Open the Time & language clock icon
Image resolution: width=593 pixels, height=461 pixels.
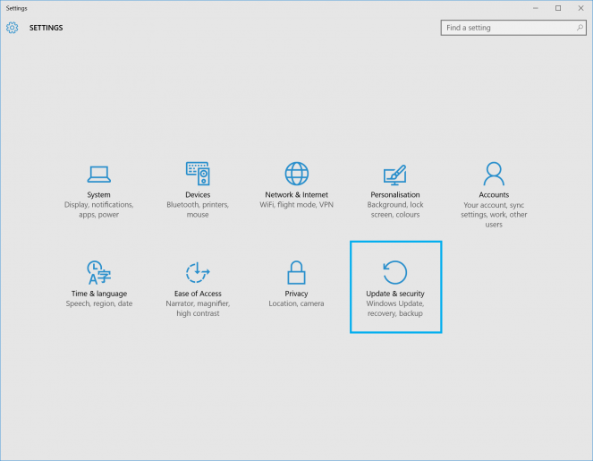[x=98, y=272]
